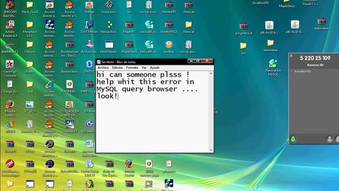Open the network button at Hamachi bottom
This screenshot has height=191, width=339.
point(329,139)
